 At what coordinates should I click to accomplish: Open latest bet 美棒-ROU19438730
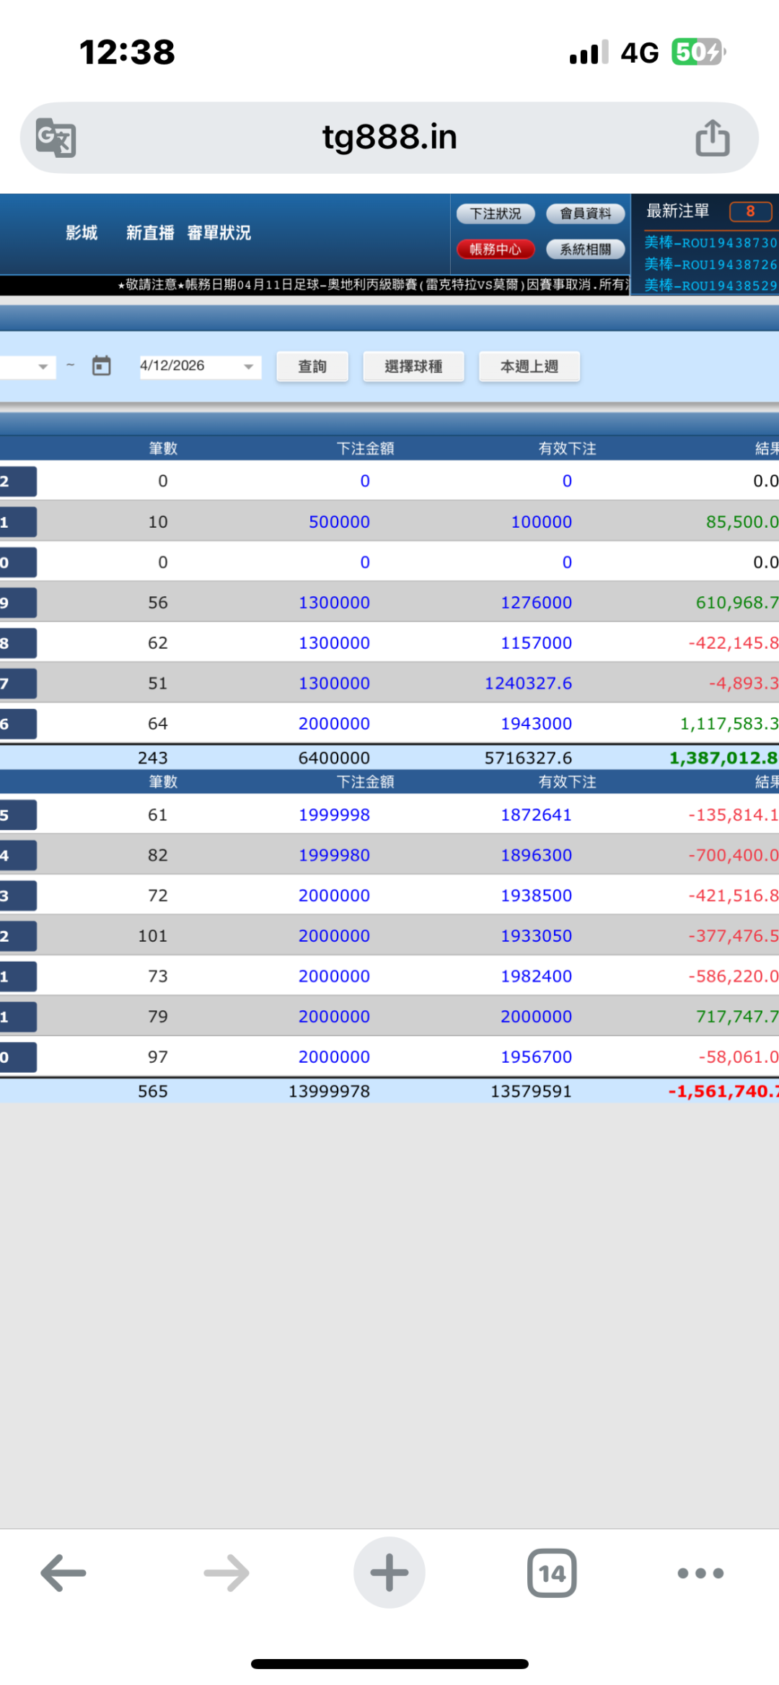(x=710, y=243)
